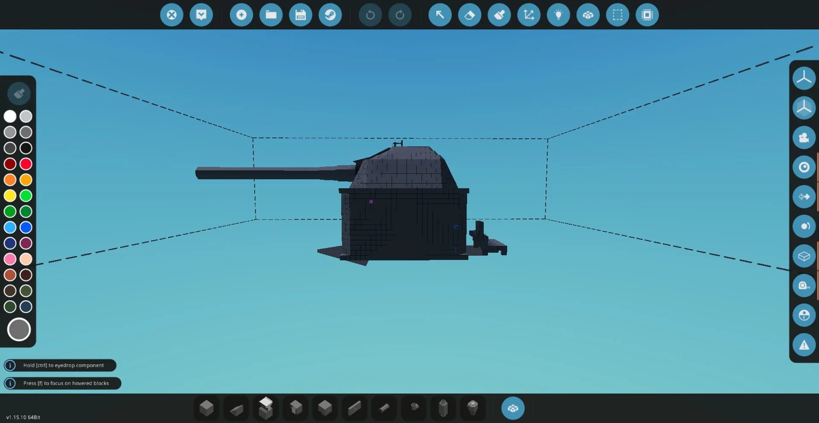Toggle the mirror arrows button on right panel
Viewport: 819px width, 423px height.
tap(804, 197)
